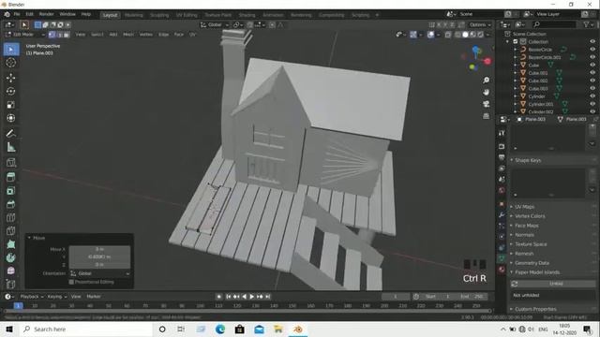The width and height of the screenshot is (600, 337).
Task: Open the Outliner filter dropdown
Action: [588, 24]
